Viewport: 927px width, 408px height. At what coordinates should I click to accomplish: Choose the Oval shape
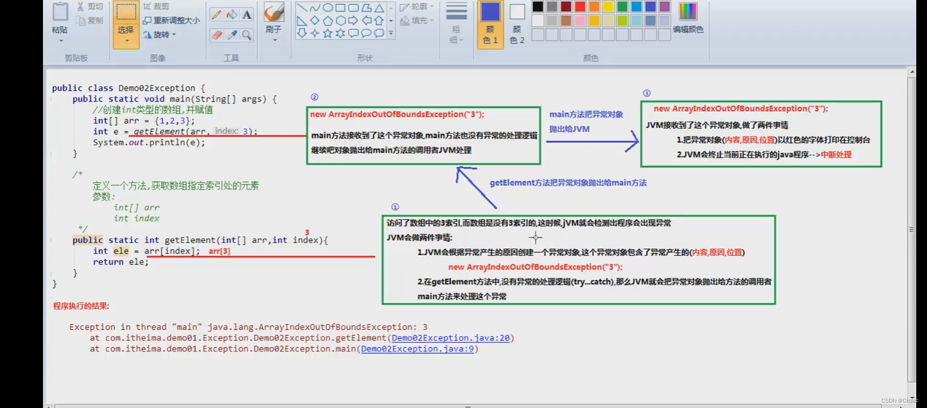[x=327, y=8]
